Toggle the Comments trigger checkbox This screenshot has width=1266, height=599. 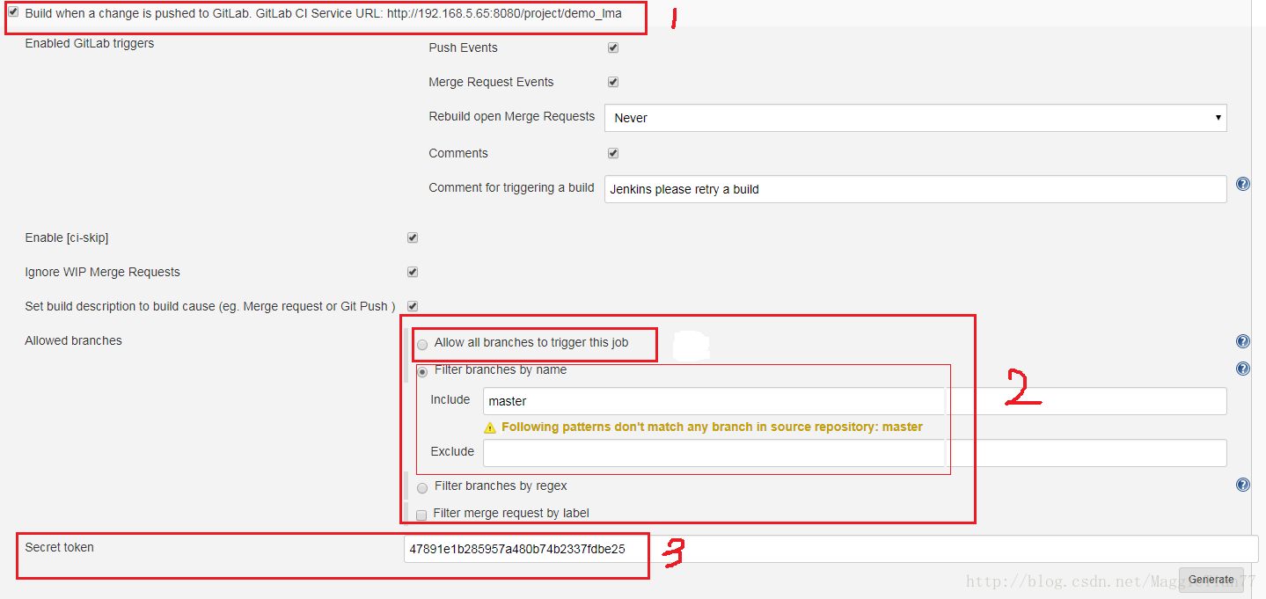613,153
